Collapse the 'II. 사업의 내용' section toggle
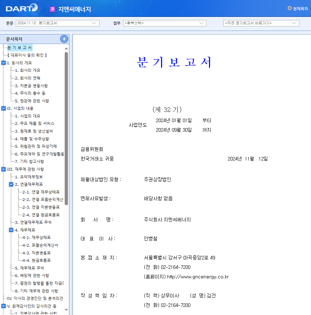Image resolution: width=311 pixels, height=315 pixels. (3, 108)
